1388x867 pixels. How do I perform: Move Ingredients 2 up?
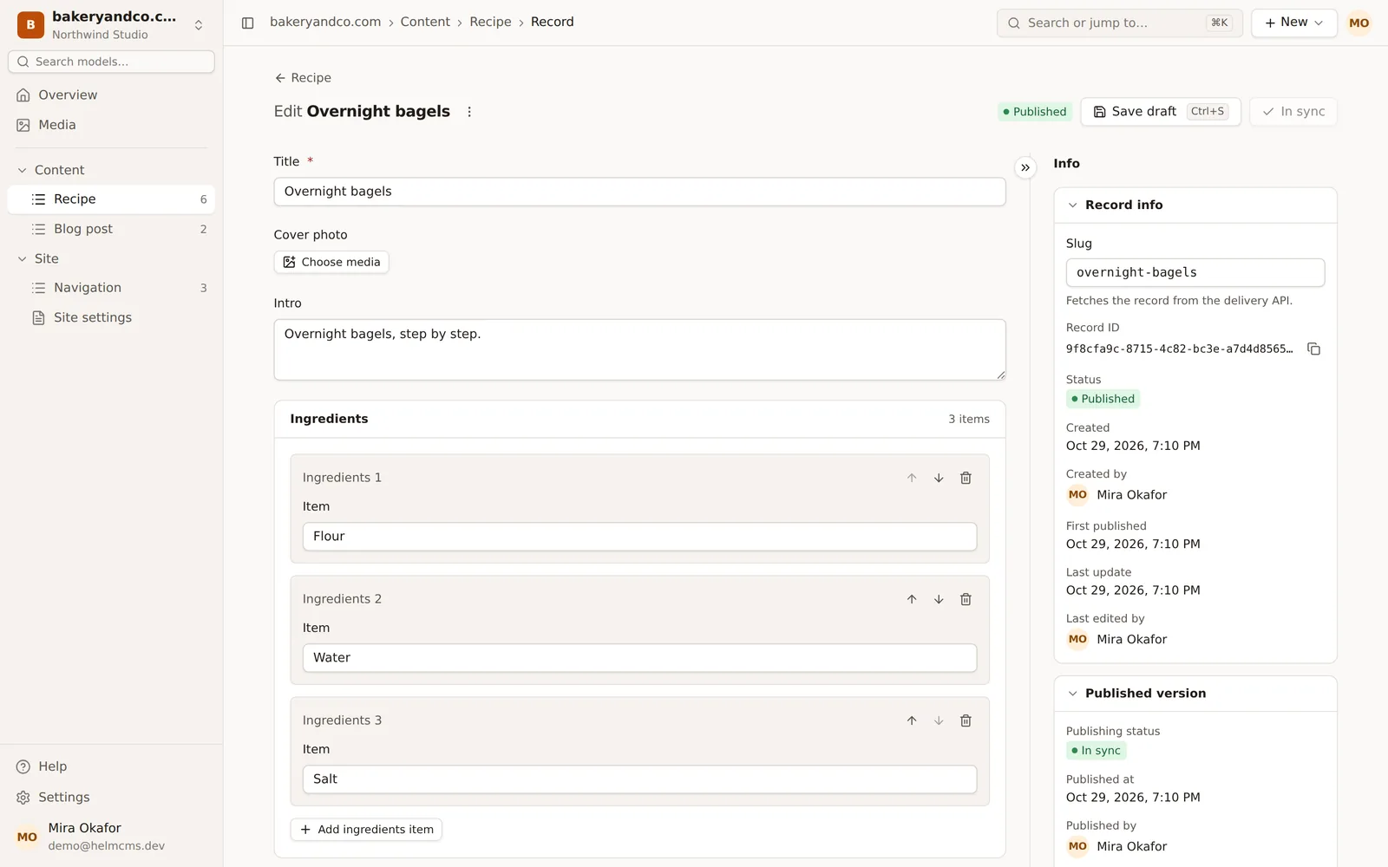point(912,599)
